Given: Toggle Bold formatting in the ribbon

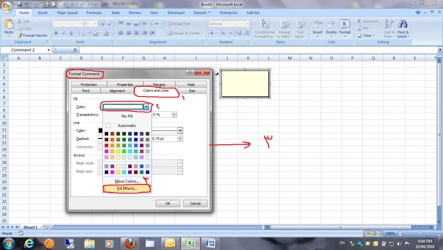Looking at the screenshot, I should [56, 33].
